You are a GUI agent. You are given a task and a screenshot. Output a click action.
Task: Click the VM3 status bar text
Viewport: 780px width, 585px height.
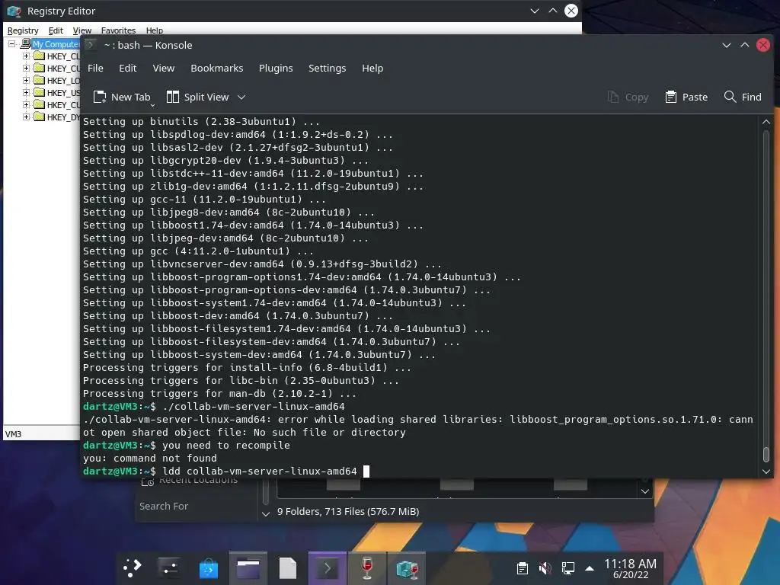coord(14,433)
